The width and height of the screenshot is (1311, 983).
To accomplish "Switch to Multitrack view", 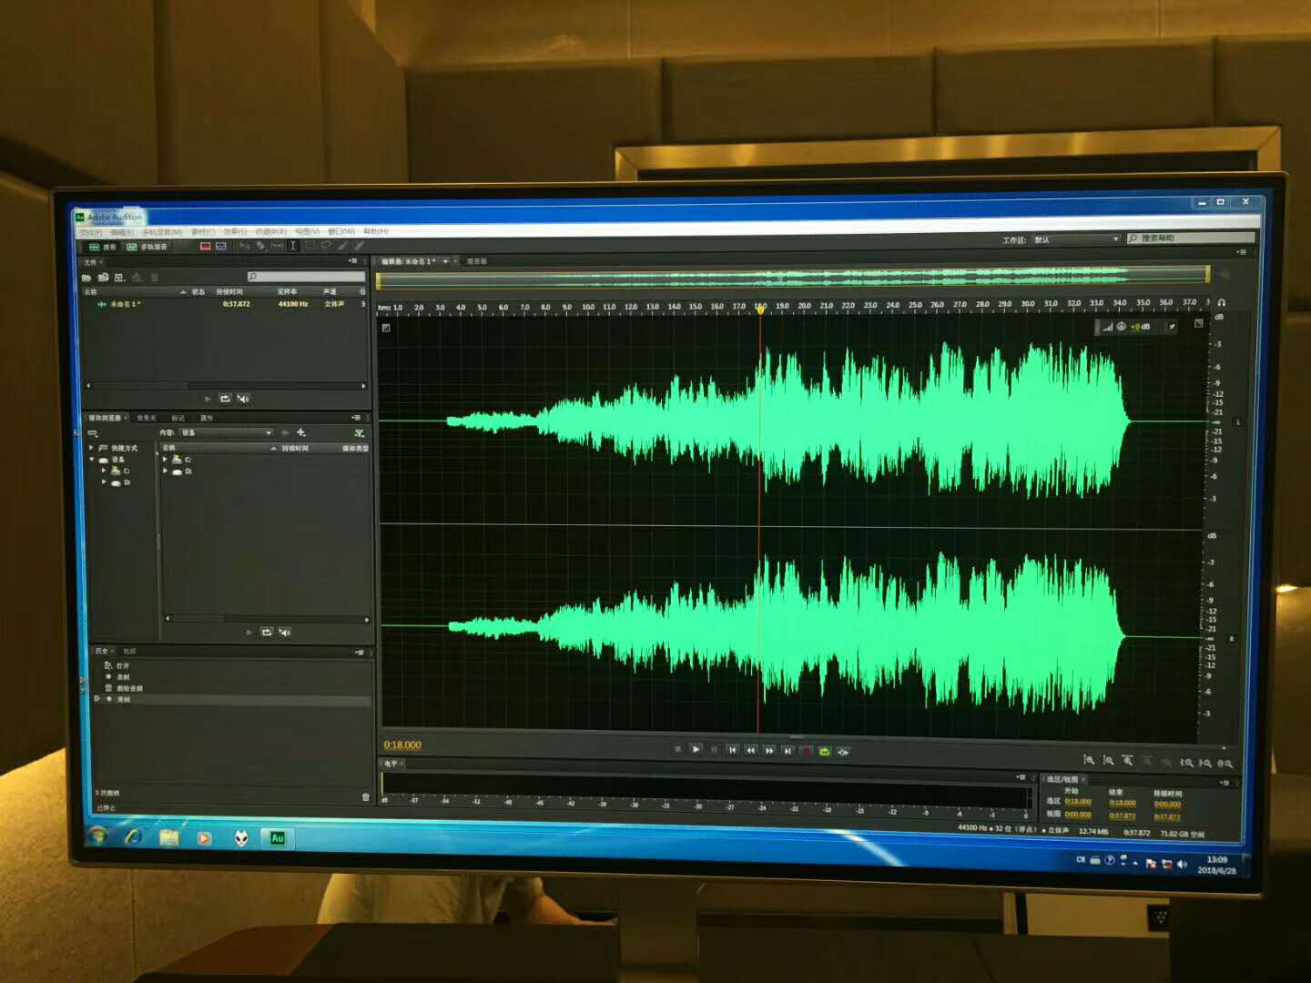I will pyautogui.click(x=147, y=247).
